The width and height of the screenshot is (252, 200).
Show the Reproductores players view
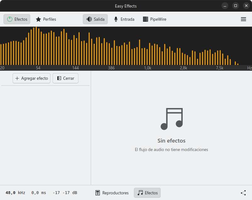point(112,193)
